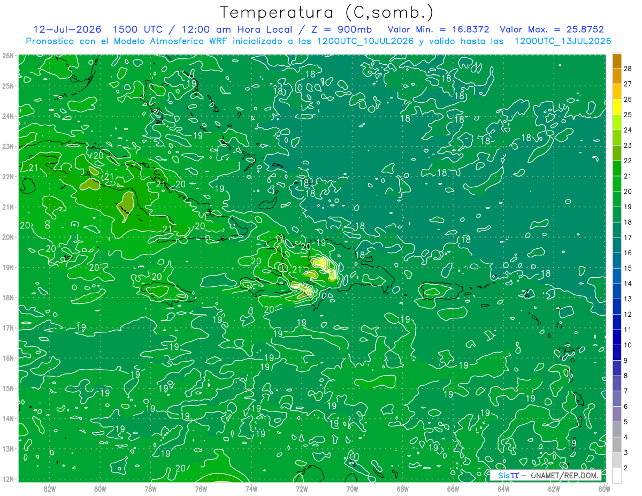642x496 pixels.
Task: Select the green legend swatch between 20 and 21
Action: coord(616,184)
